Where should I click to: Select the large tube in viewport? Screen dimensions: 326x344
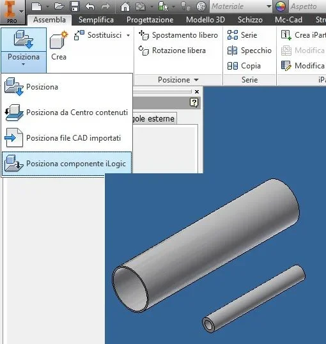206,245
